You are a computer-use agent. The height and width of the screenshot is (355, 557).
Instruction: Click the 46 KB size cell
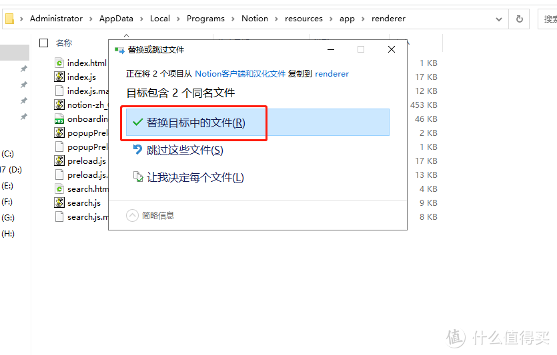(x=426, y=119)
